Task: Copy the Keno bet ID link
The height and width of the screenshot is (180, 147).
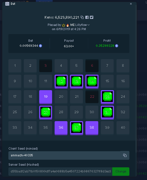Action: pyautogui.click(x=82, y=17)
